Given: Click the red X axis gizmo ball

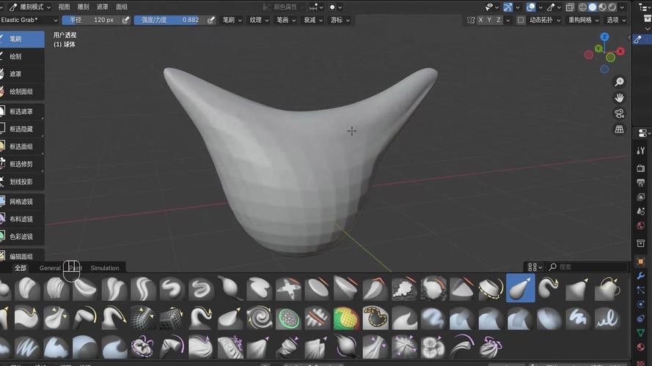Looking at the screenshot, I should point(620,51).
